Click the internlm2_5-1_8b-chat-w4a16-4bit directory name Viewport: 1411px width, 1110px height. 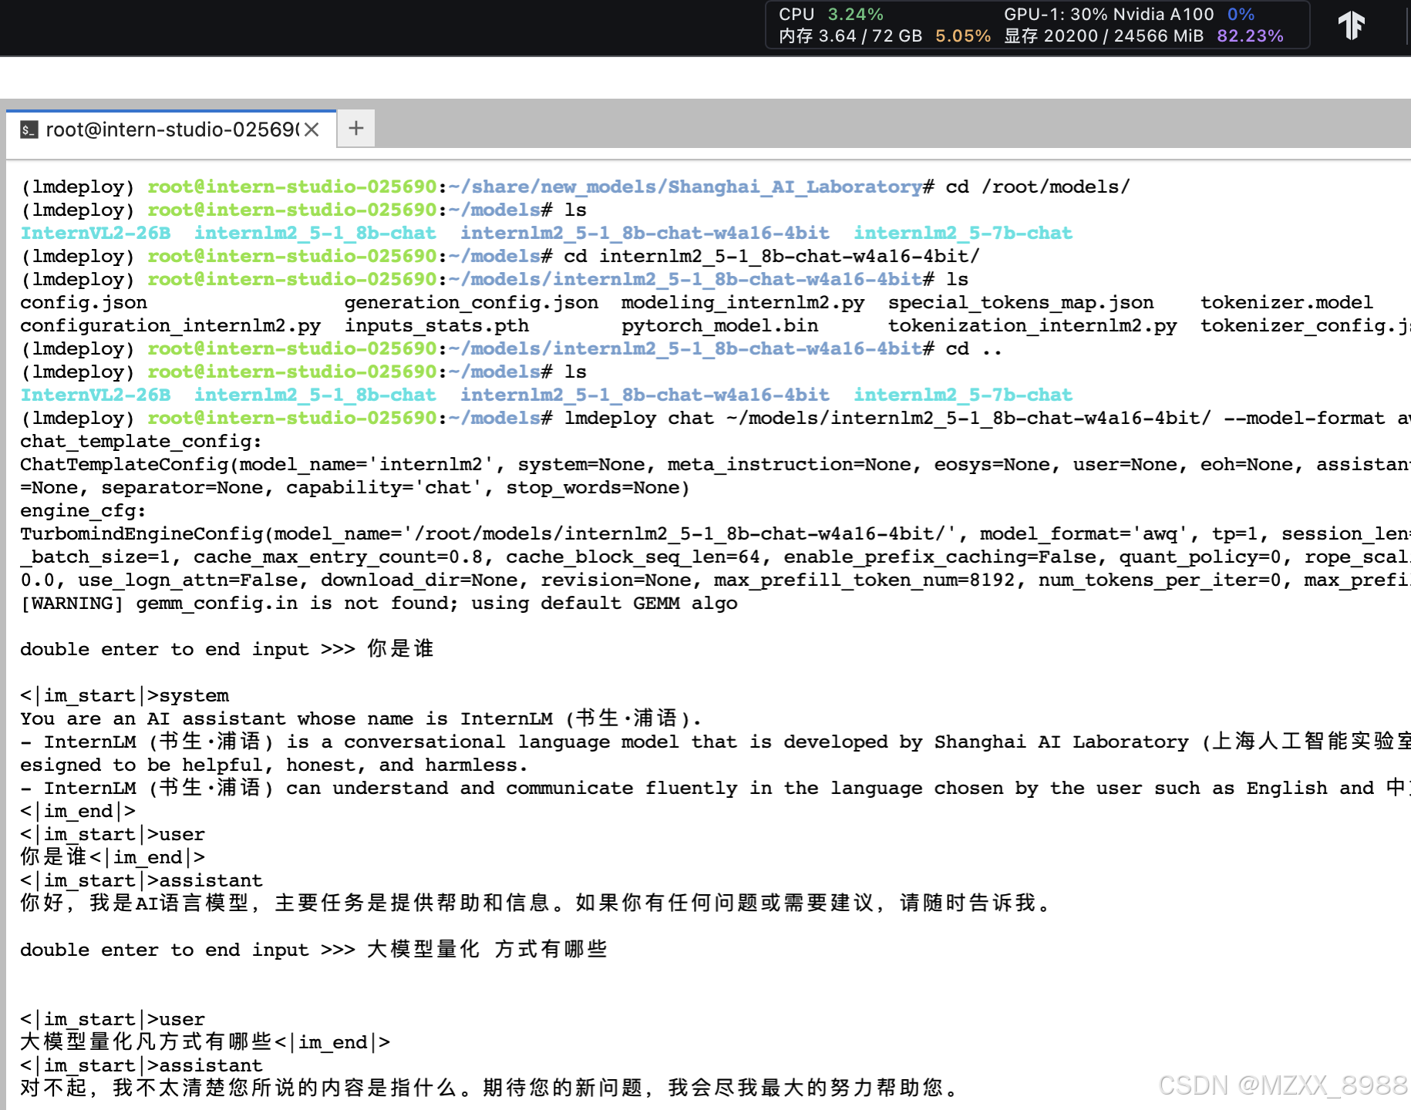click(x=645, y=233)
